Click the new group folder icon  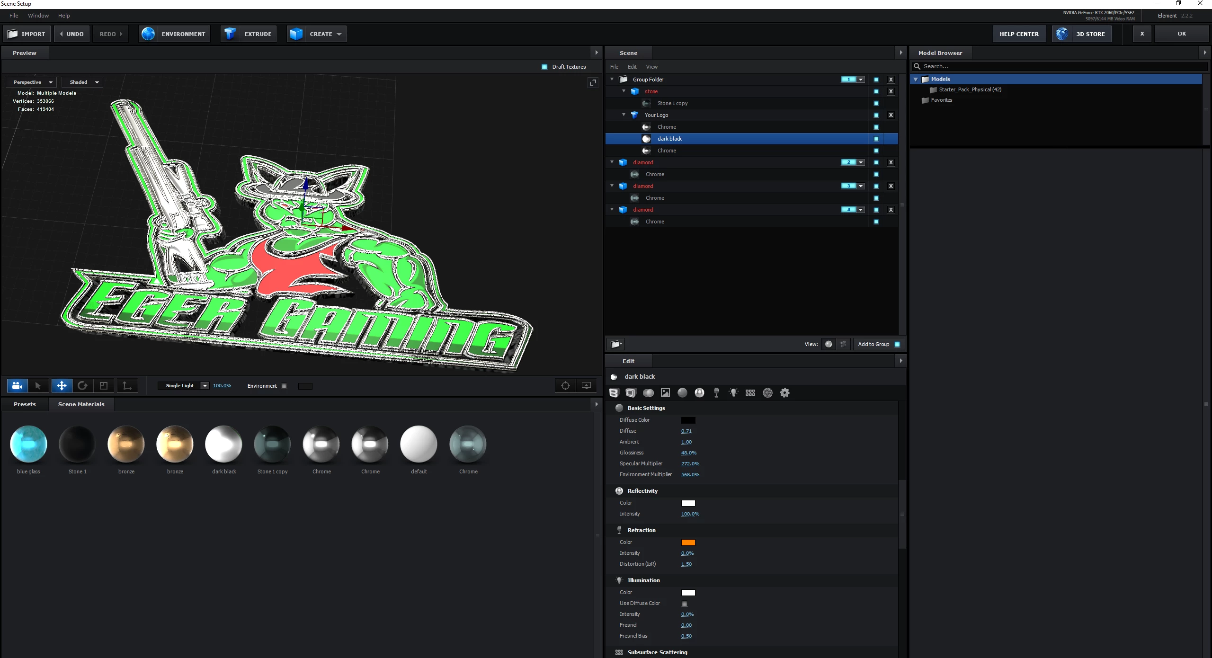coord(615,344)
